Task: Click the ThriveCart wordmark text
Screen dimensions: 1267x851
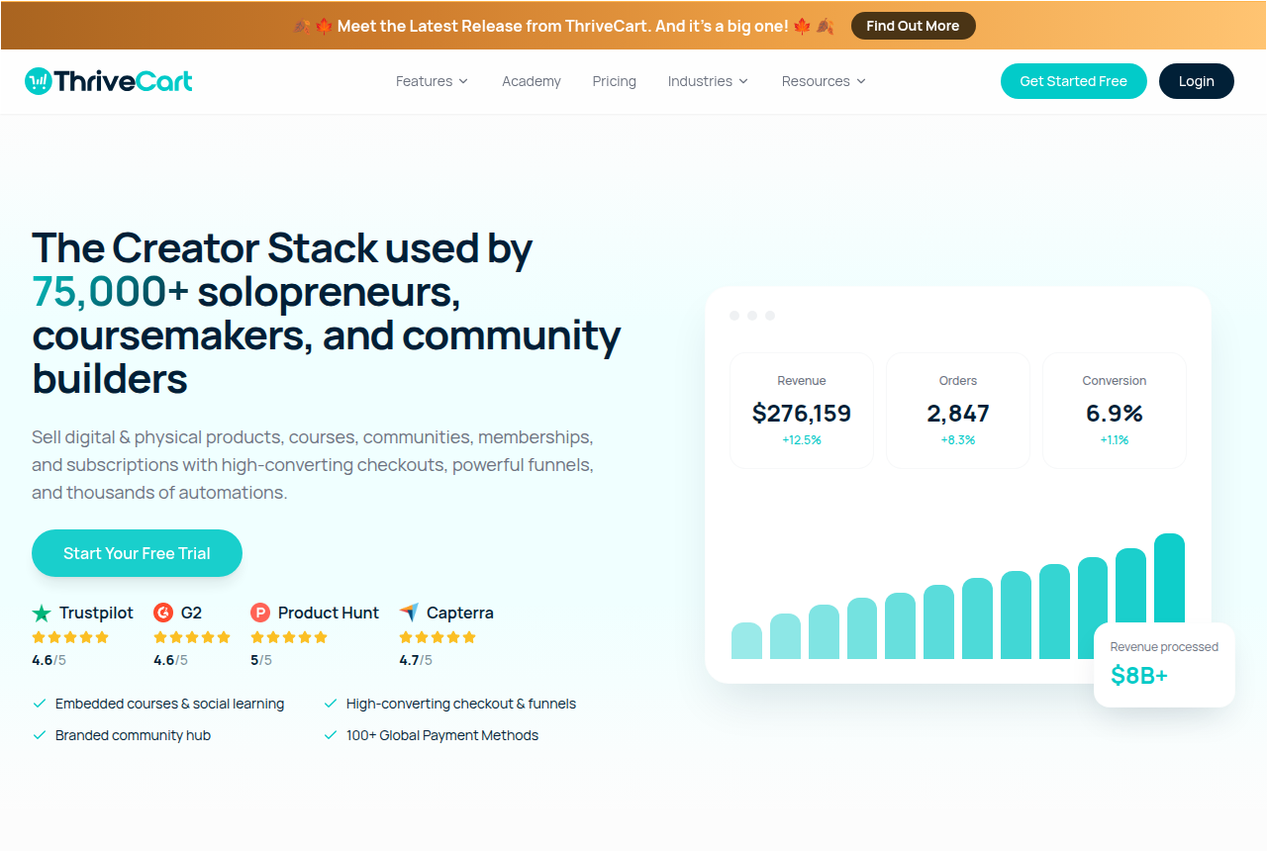Action: click(124, 81)
